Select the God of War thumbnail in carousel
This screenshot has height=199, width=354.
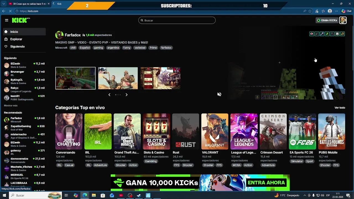coord(118,78)
